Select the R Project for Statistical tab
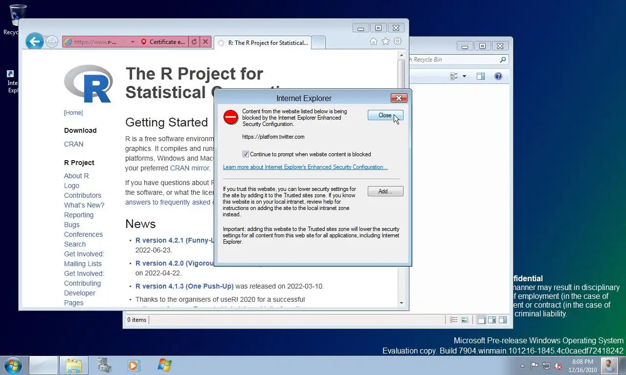 [263, 43]
